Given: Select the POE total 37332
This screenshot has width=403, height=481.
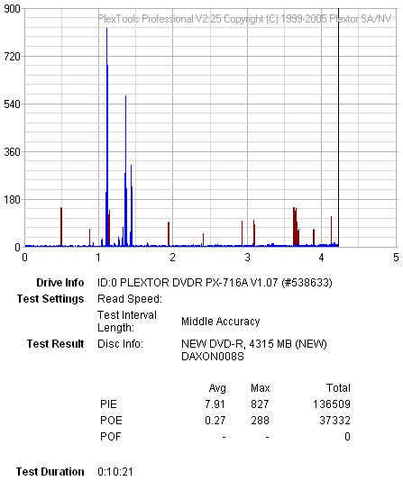Looking at the screenshot, I should tap(334, 421).
